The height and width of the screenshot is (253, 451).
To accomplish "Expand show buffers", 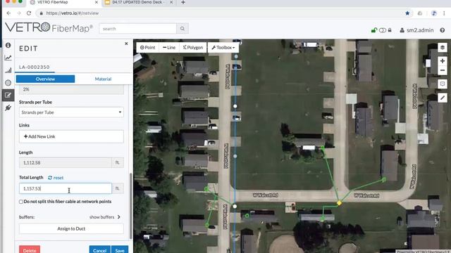I will (x=105, y=217).
